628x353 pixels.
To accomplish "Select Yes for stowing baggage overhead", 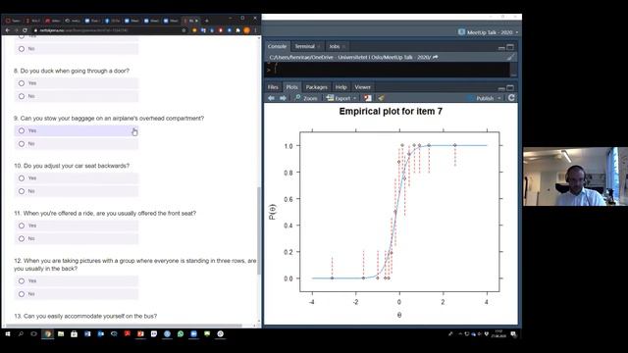I will (22, 130).
